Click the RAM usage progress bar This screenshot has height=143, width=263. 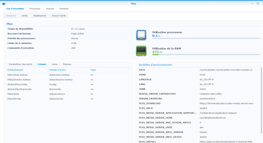(x=206, y=55)
